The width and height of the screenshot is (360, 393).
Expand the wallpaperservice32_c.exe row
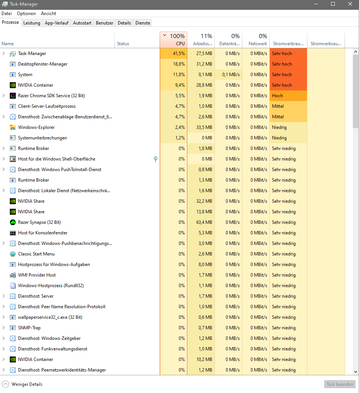3,317
